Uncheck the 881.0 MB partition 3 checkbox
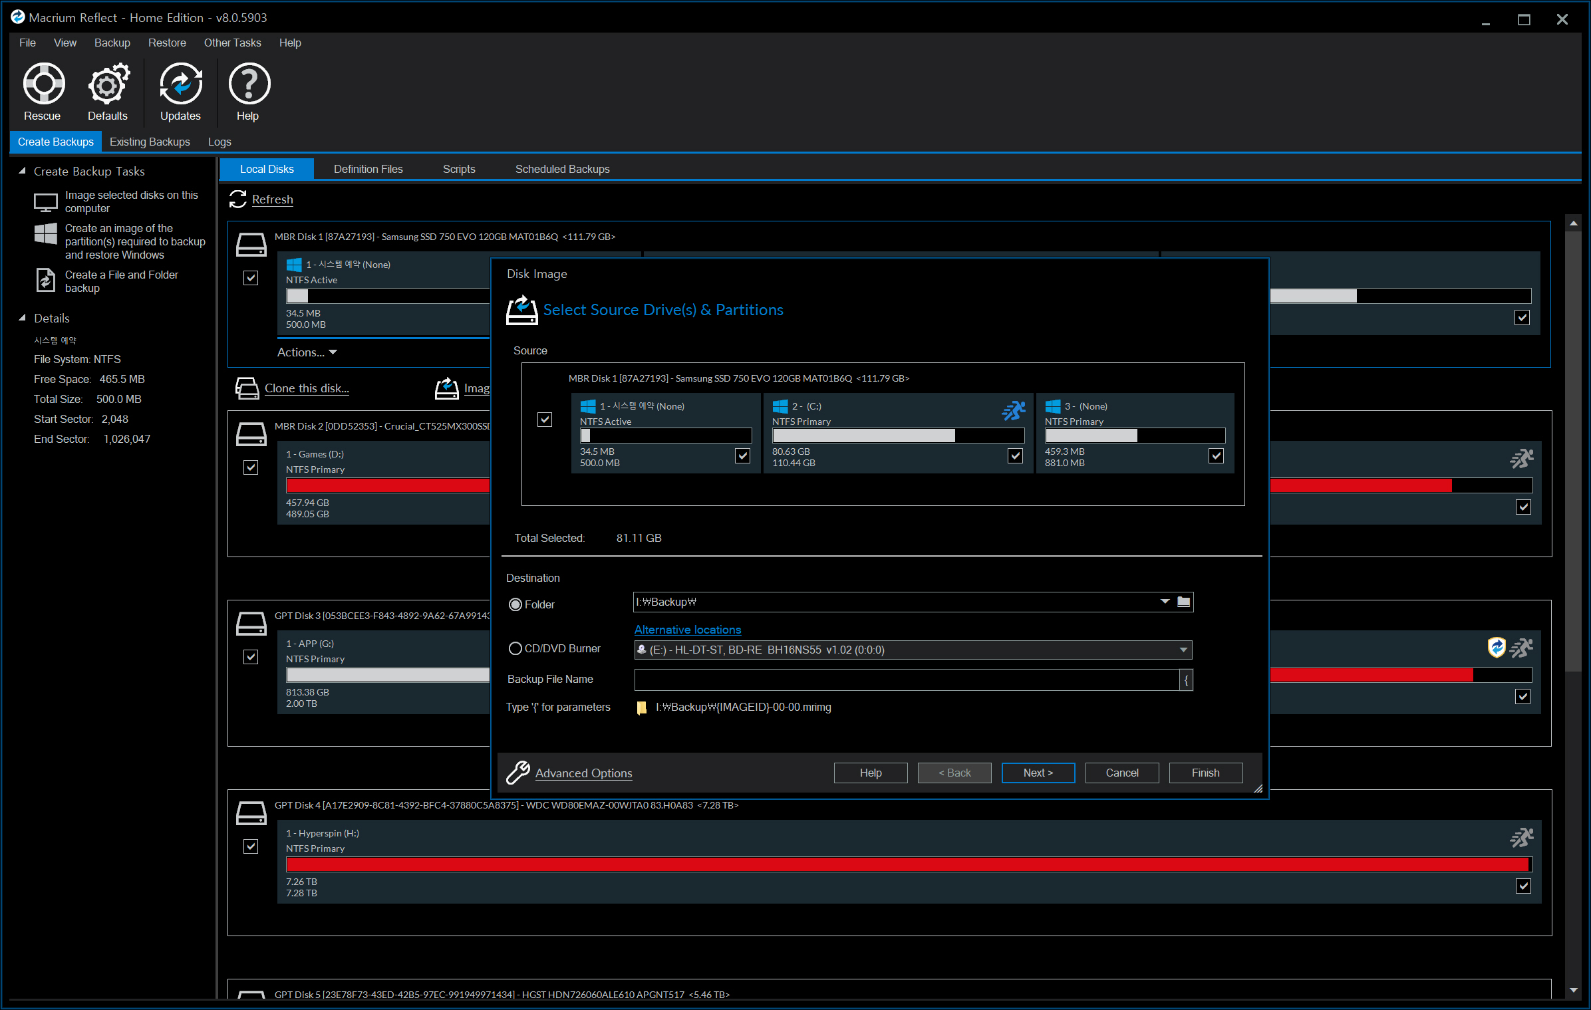The image size is (1591, 1010). click(1216, 455)
